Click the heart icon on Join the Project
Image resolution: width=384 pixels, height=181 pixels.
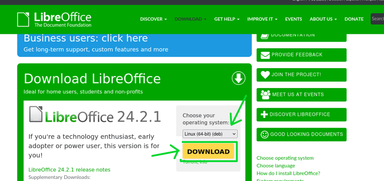265,75
